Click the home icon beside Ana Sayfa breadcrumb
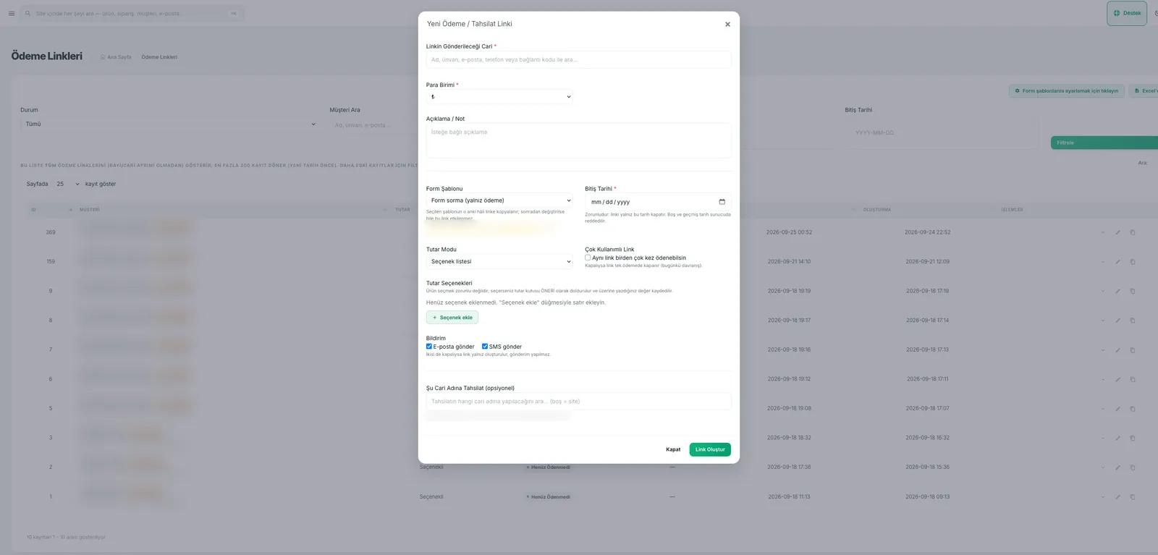The image size is (1158, 555). coord(103,57)
